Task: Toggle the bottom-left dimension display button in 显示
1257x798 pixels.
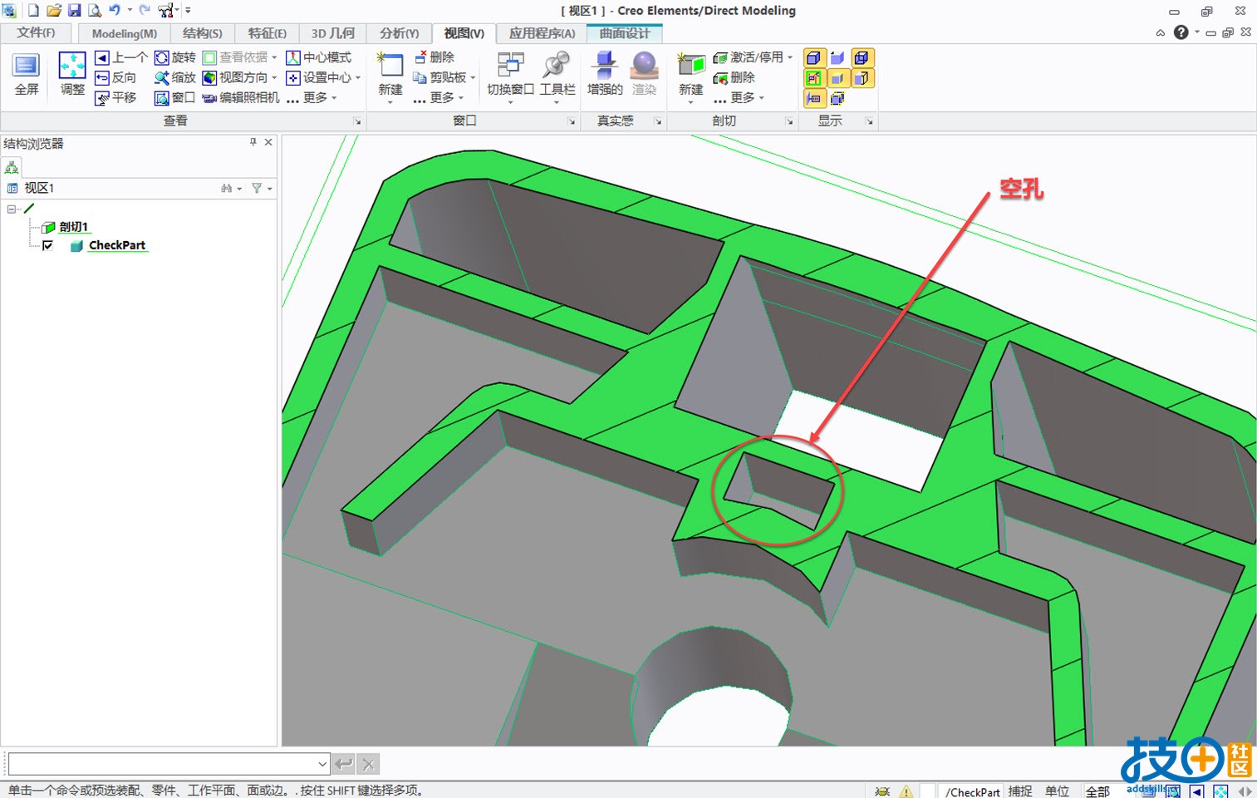Action: (814, 99)
